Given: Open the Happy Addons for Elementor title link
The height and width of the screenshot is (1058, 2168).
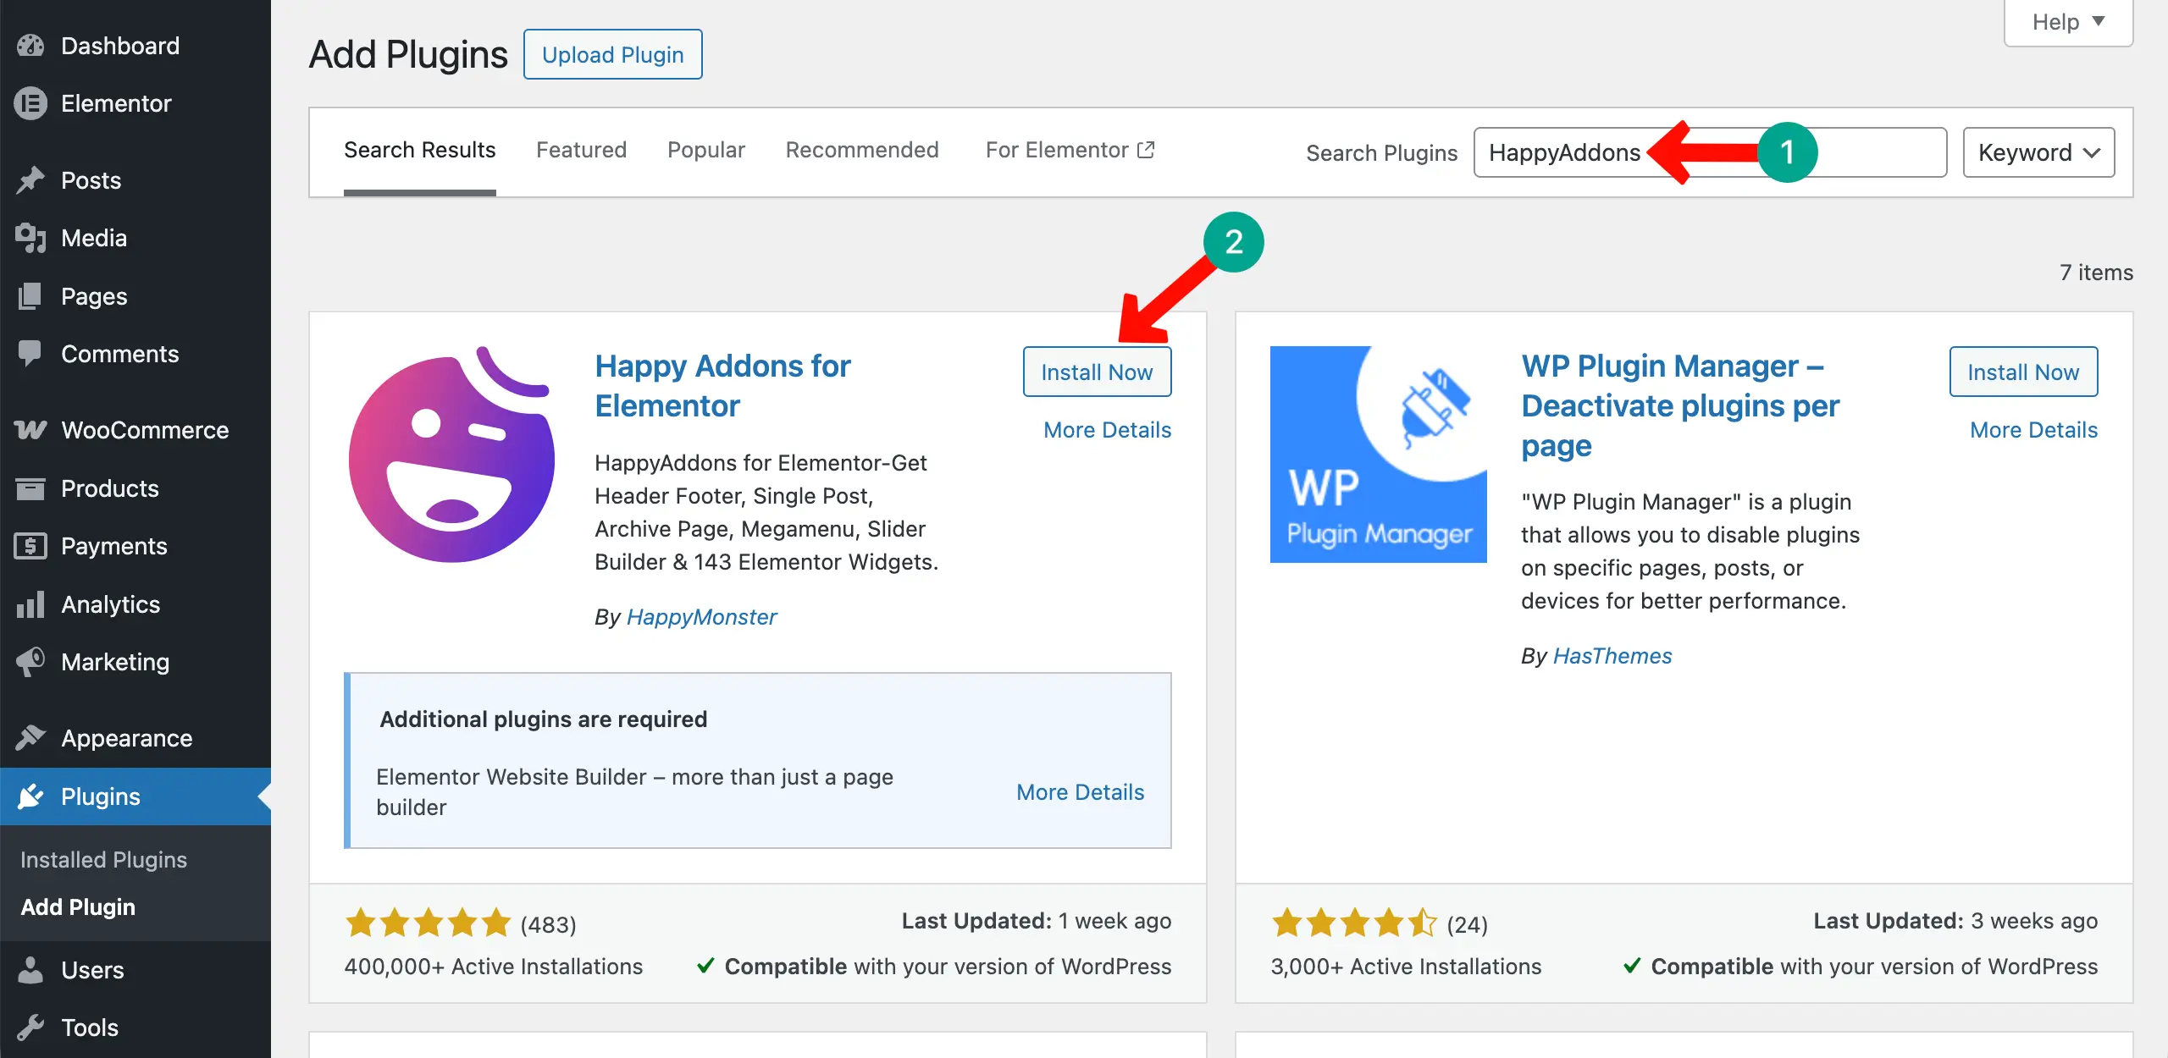Looking at the screenshot, I should pos(722,386).
